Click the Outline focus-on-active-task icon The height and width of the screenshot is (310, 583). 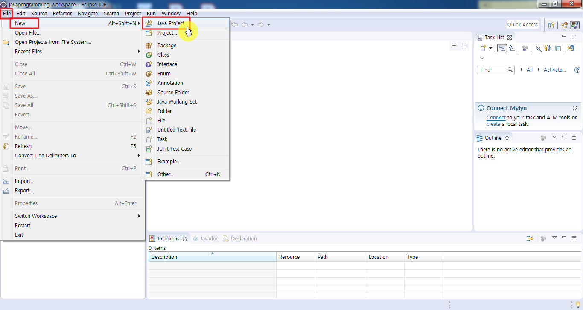(543, 138)
